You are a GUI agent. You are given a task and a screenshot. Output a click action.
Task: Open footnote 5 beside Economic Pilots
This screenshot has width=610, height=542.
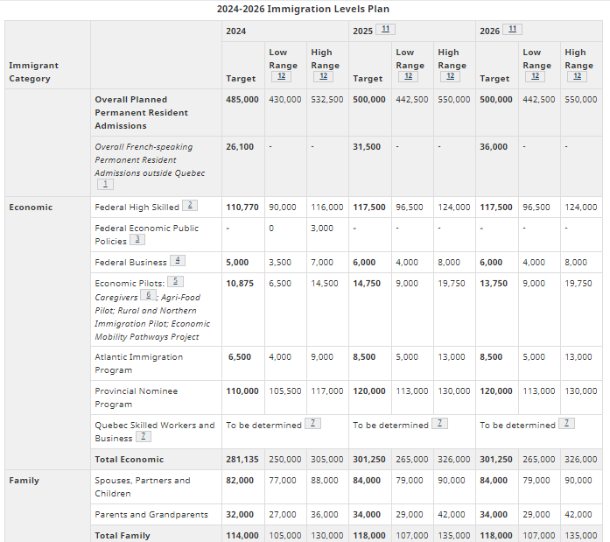[175, 282]
